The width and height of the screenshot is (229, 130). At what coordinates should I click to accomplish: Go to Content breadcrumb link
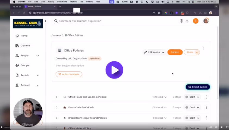pyautogui.click(x=56, y=36)
